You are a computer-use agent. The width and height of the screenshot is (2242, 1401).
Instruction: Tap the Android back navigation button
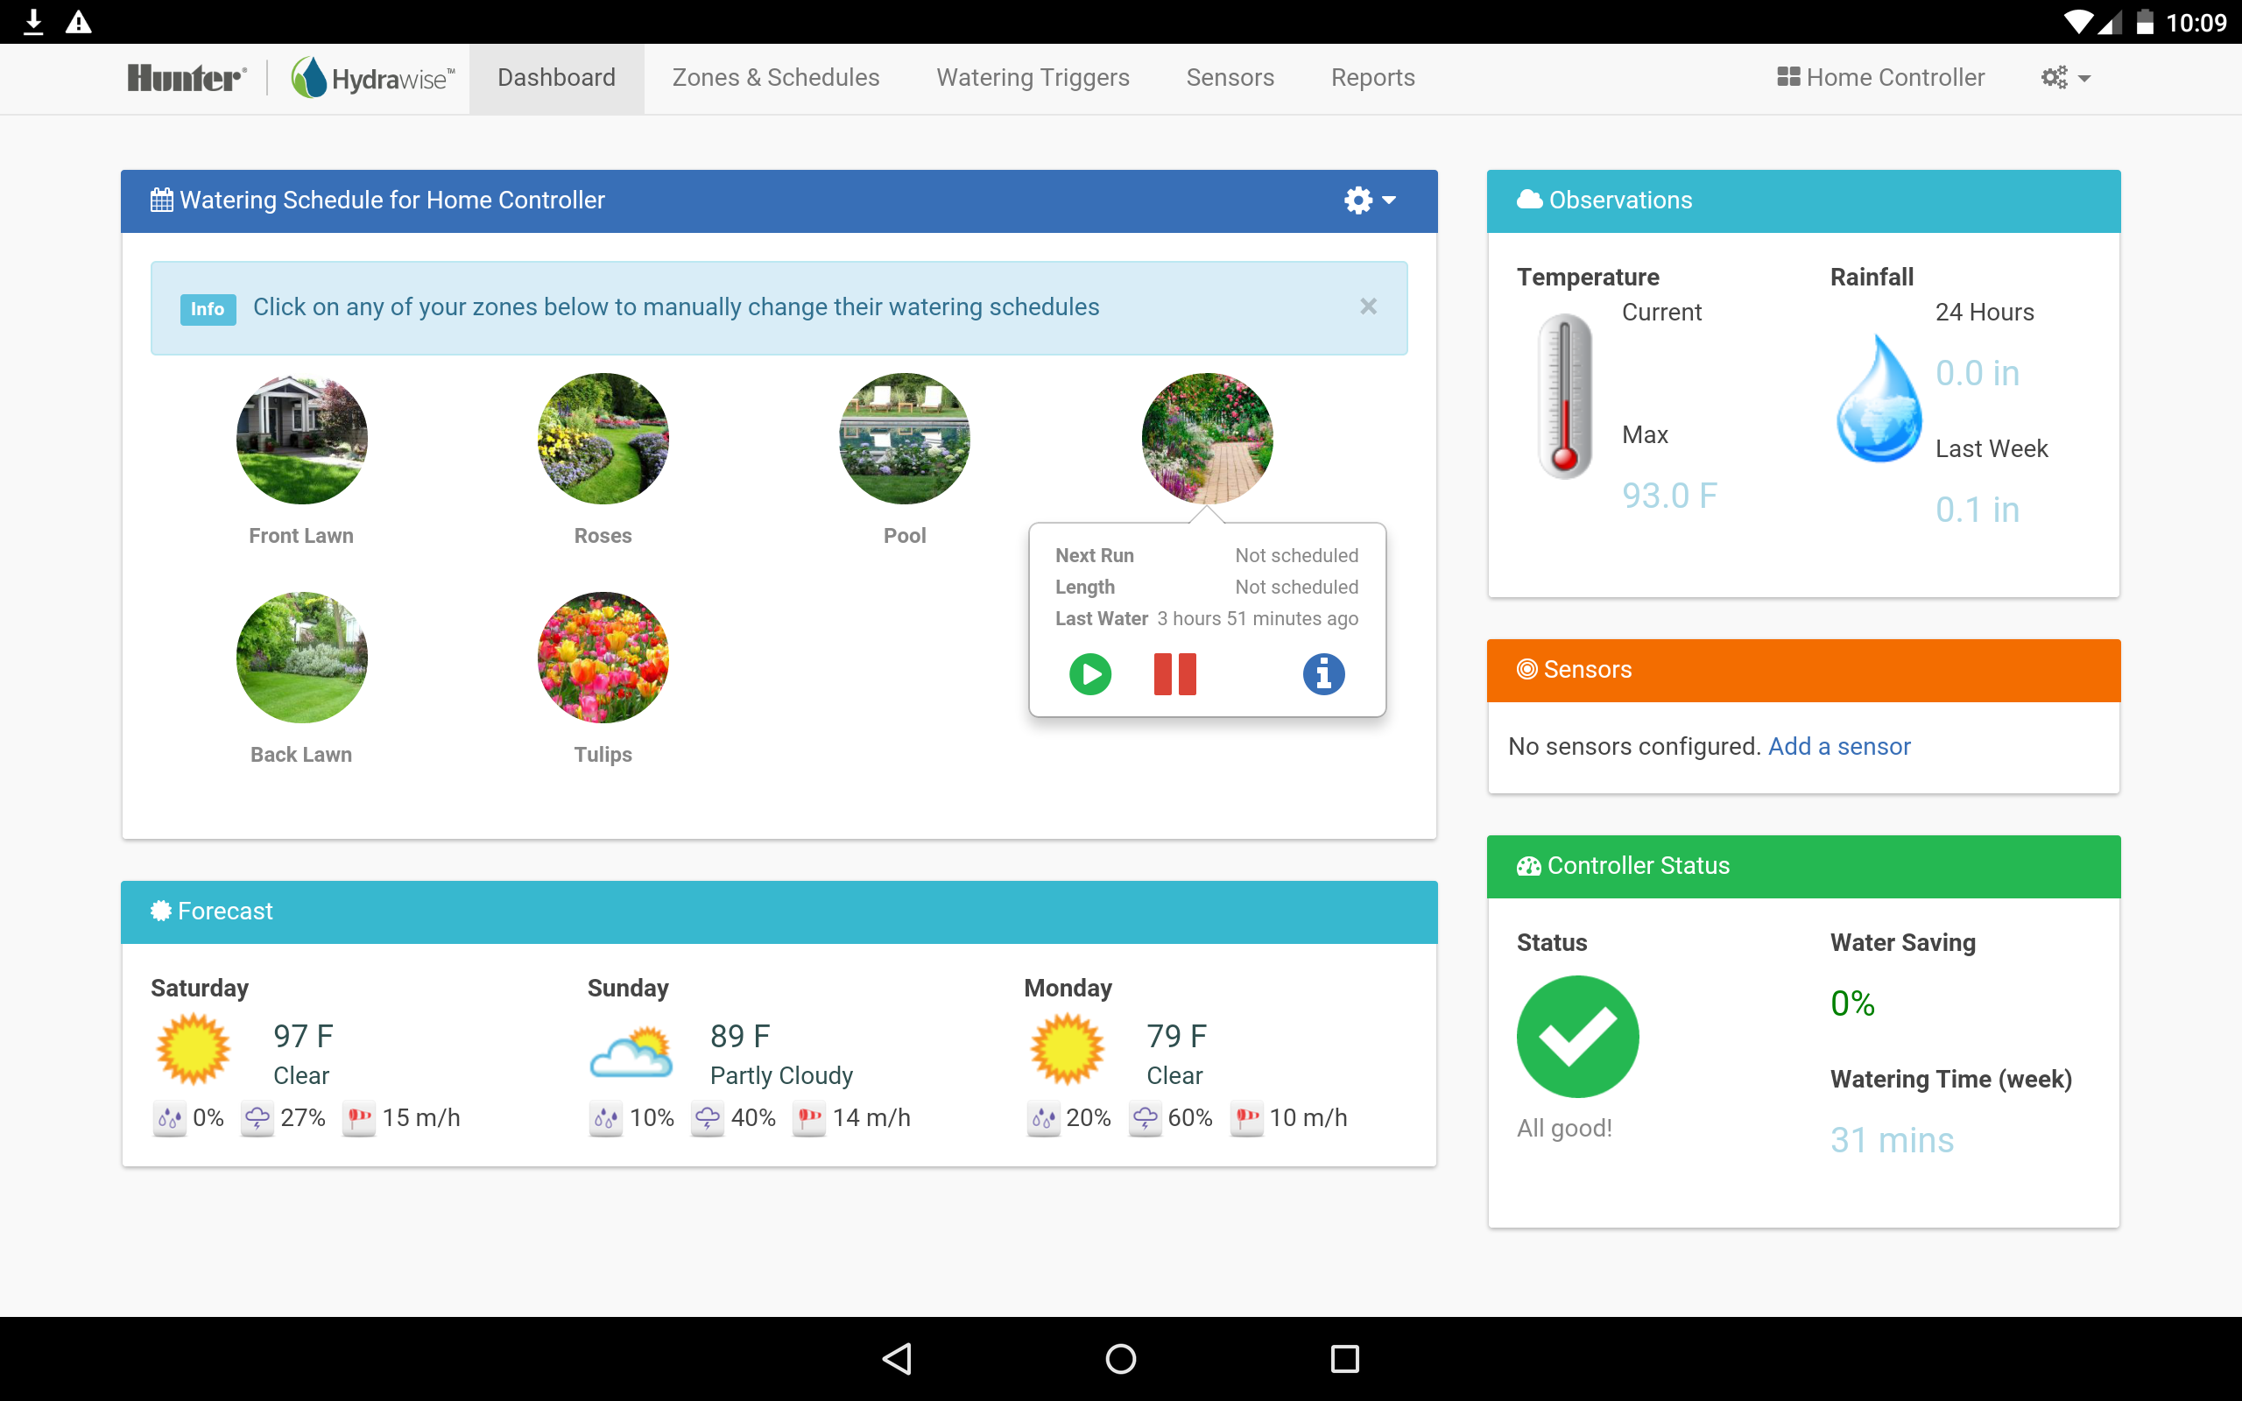(x=897, y=1358)
